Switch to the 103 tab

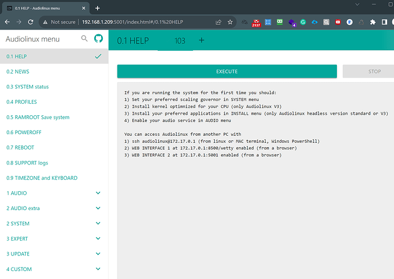pyautogui.click(x=180, y=41)
